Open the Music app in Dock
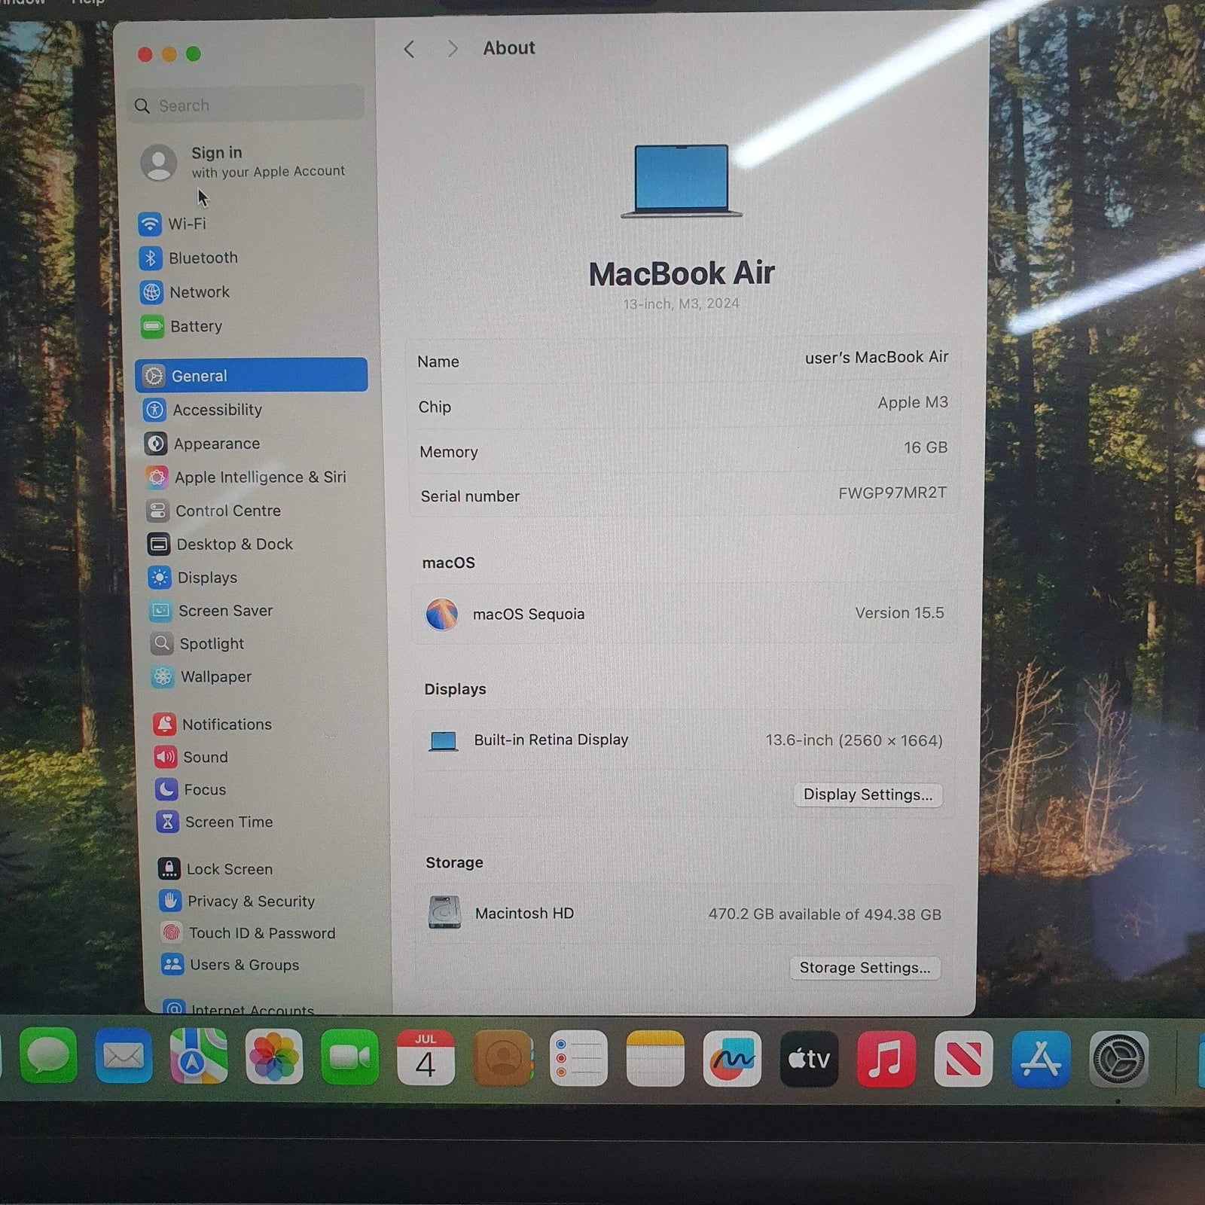 [x=886, y=1059]
